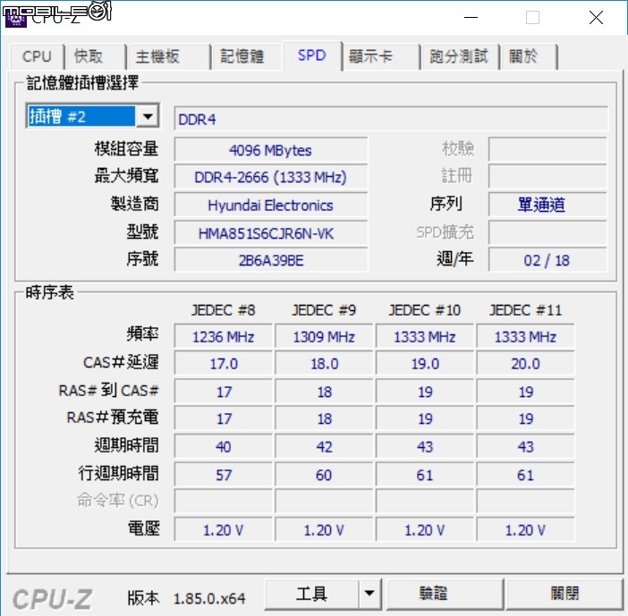Click the 1236 MHz frequency cell
The height and width of the screenshot is (616, 628).
[x=224, y=337]
